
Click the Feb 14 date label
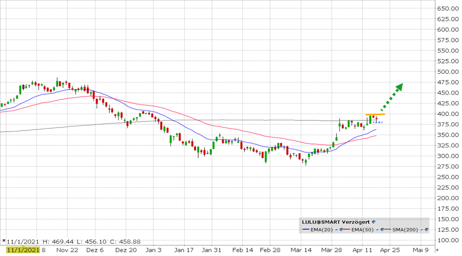click(242, 250)
